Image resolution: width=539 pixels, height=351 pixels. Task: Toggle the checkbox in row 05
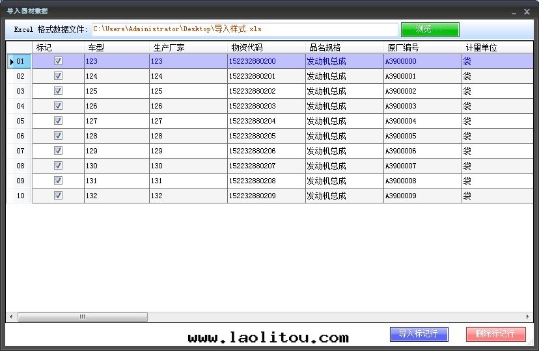(x=58, y=121)
